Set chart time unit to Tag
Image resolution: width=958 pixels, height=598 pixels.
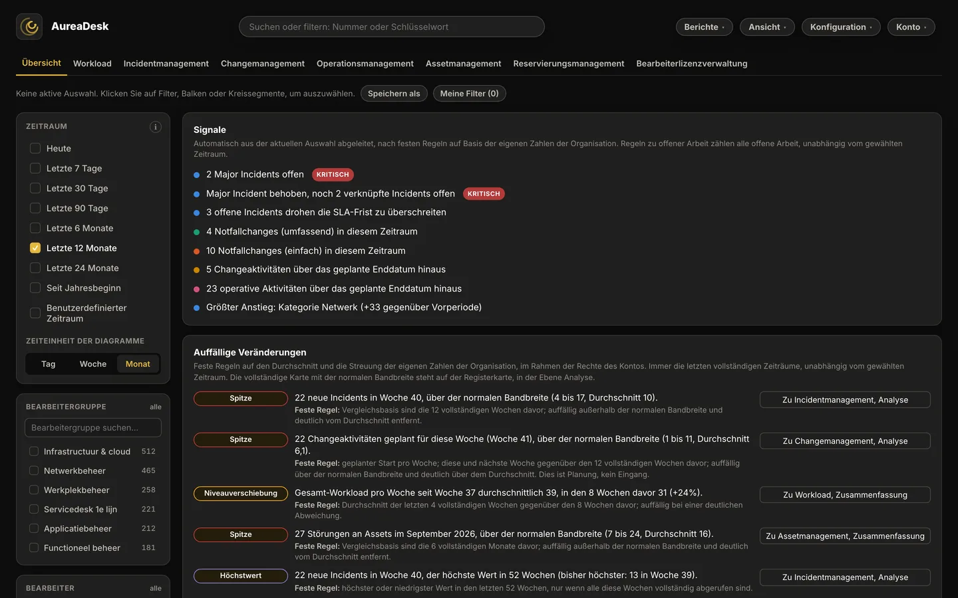(x=49, y=364)
